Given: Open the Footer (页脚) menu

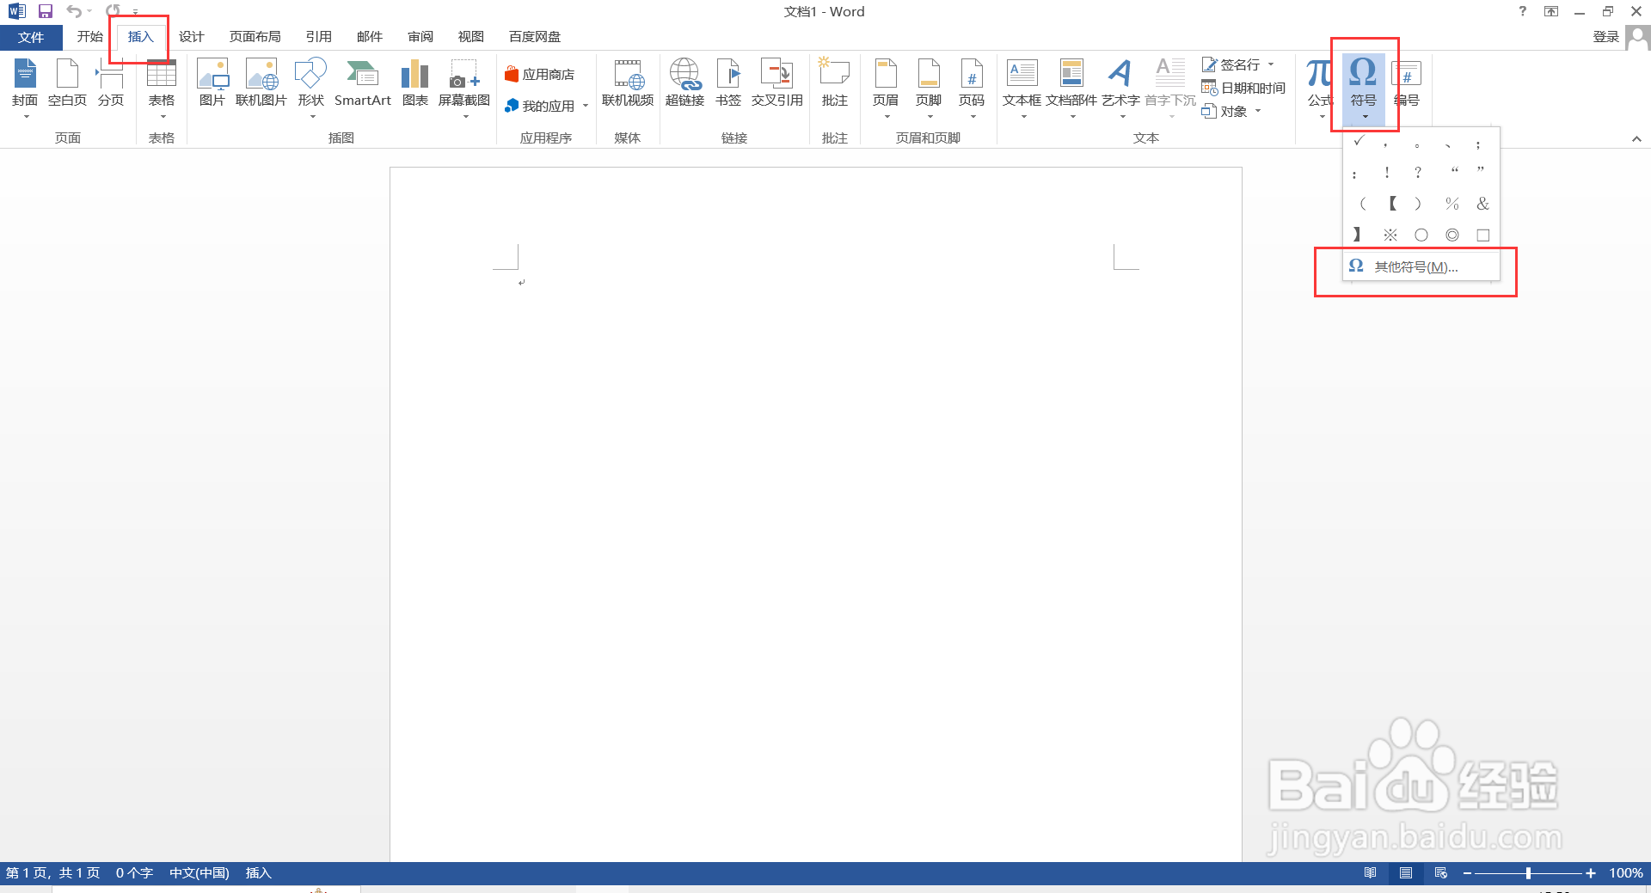Looking at the screenshot, I should pos(929,86).
